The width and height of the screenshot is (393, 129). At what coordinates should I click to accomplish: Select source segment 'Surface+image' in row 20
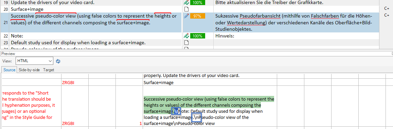point(27,9)
